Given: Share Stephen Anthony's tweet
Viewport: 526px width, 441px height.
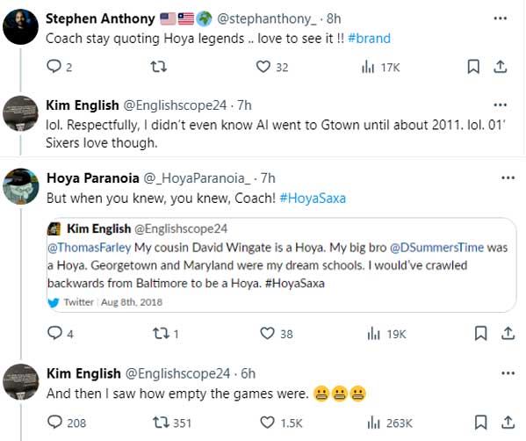Looking at the screenshot, I should pos(500,67).
